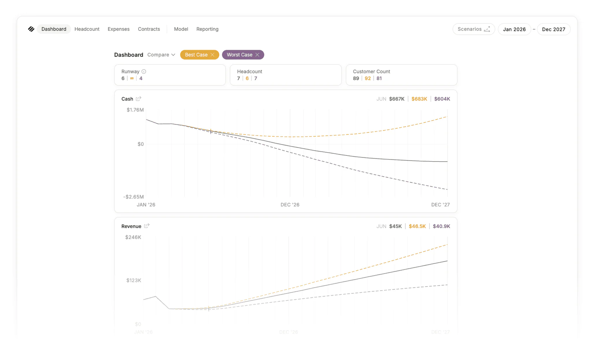Click the 89 customer count value

coord(356,78)
